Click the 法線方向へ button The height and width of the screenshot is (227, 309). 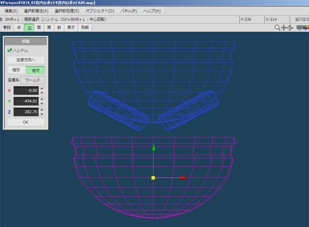coord(26,60)
